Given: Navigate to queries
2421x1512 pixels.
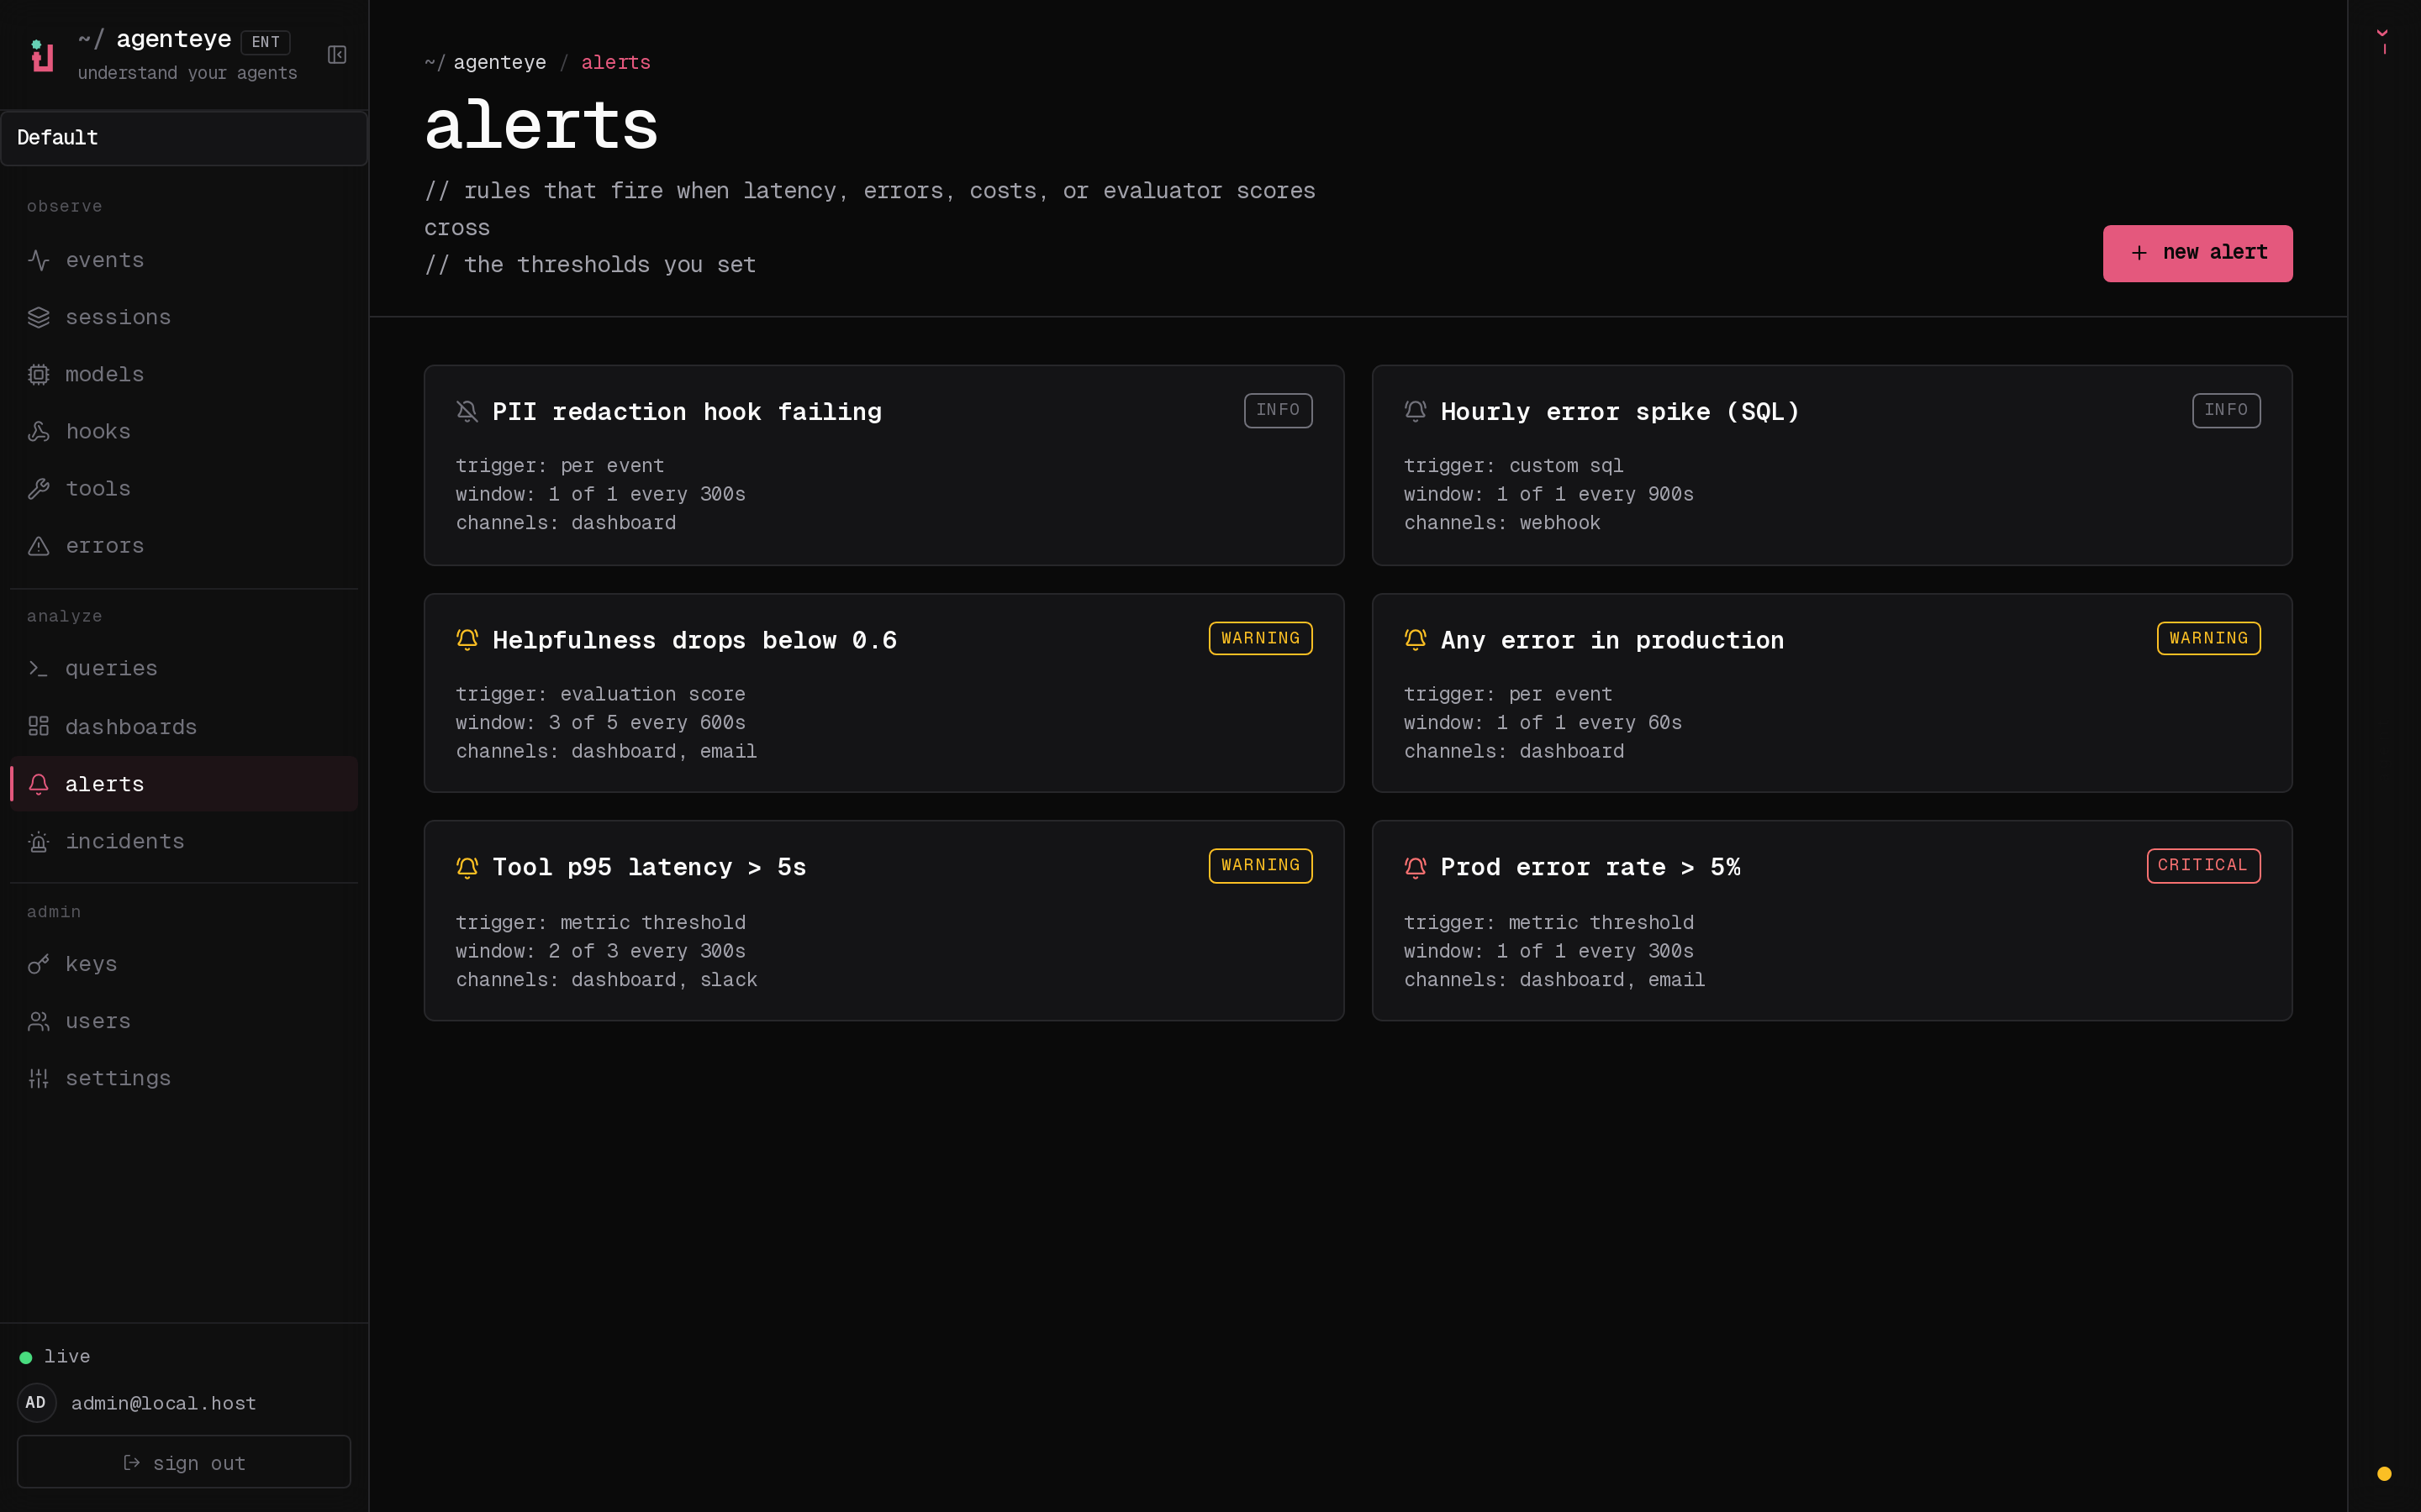Looking at the screenshot, I should [184, 668].
